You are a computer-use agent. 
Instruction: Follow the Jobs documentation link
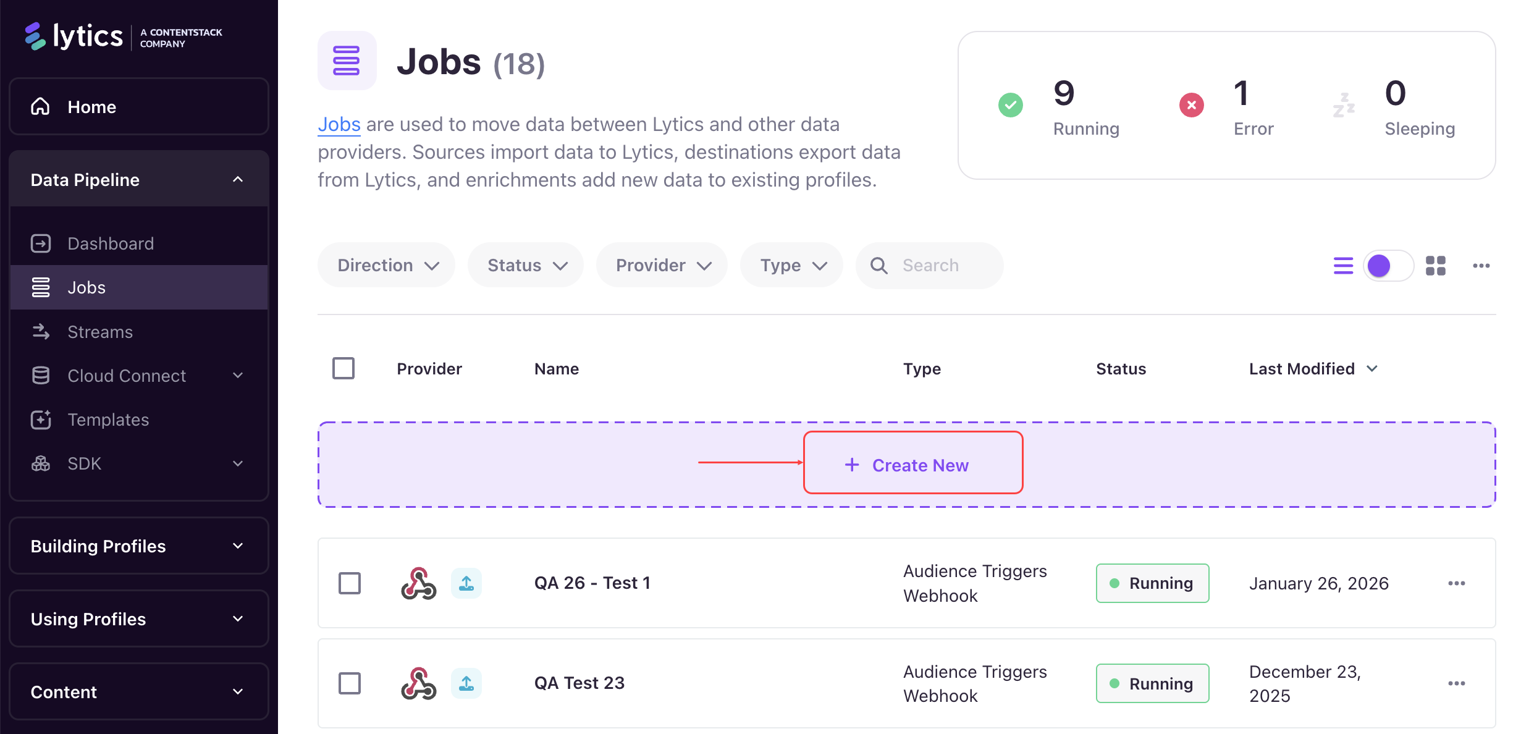pyautogui.click(x=339, y=124)
